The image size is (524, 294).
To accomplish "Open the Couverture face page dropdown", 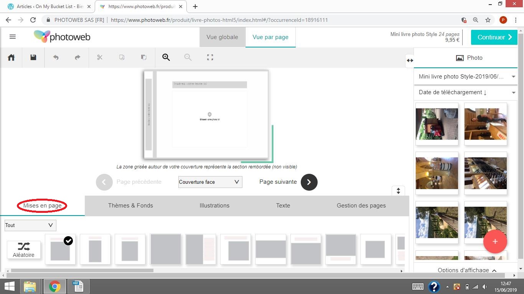I will (210, 182).
